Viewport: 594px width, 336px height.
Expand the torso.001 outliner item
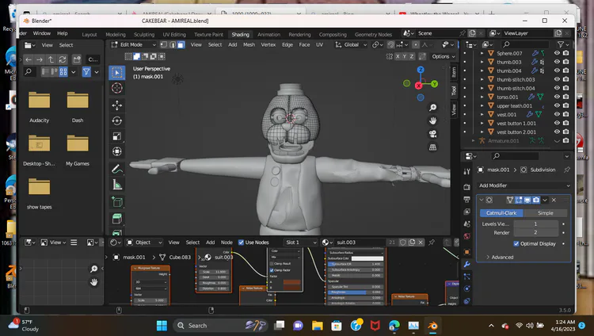pyautogui.click(x=482, y=97)
